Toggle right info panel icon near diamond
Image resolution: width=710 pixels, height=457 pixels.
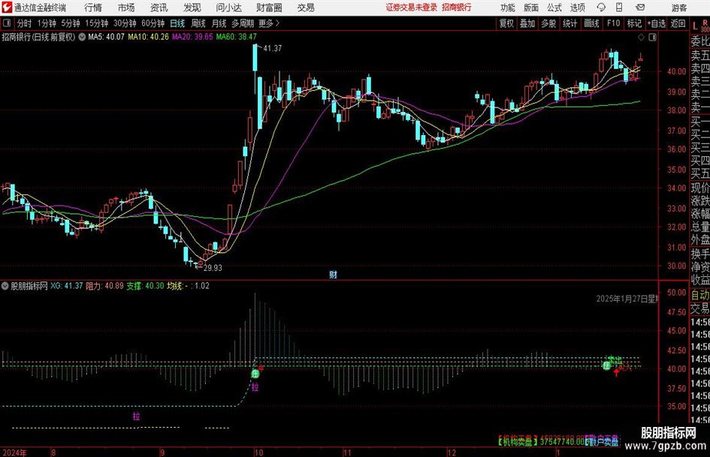[652, 38]
